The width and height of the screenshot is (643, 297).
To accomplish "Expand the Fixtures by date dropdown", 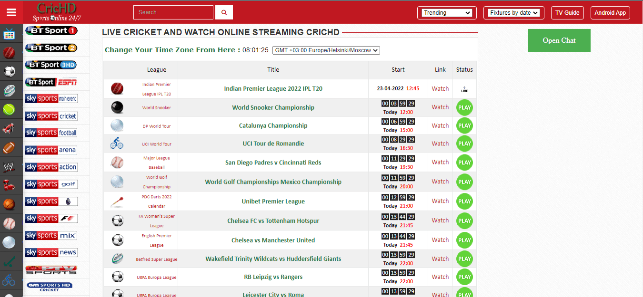I will [514, 13].
